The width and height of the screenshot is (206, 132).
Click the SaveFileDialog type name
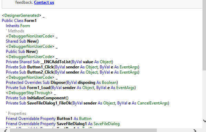click(x=107, y=124)
